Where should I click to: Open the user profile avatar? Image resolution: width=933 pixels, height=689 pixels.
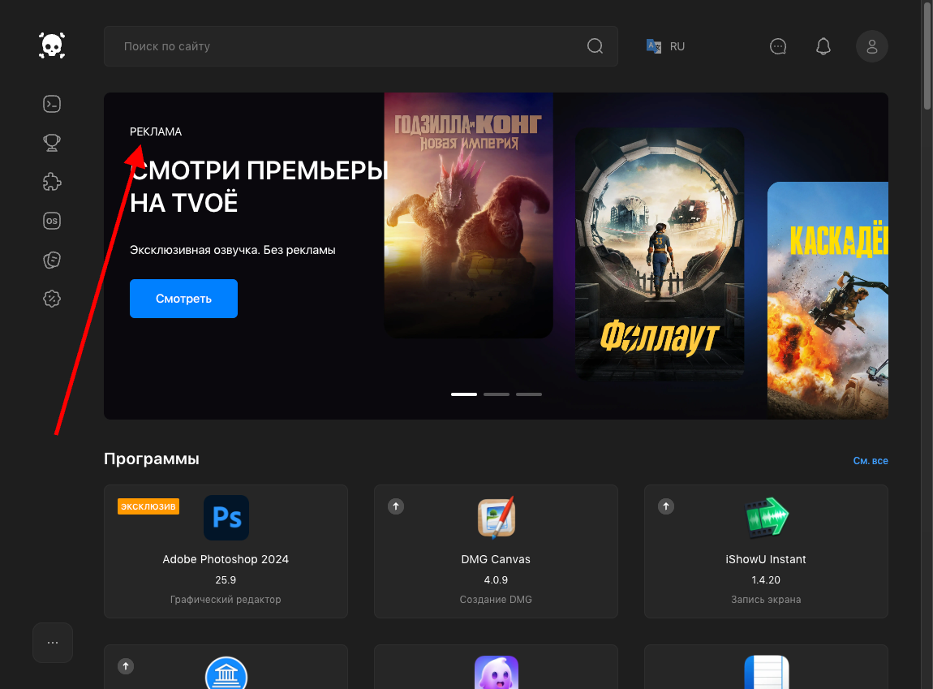pos(871,46)
